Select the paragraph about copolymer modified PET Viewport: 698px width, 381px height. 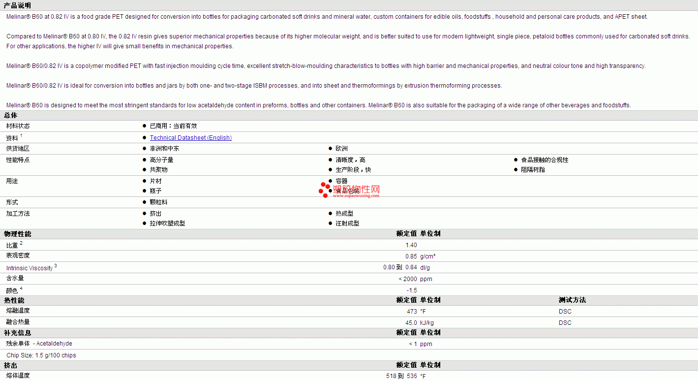point(326,66)
